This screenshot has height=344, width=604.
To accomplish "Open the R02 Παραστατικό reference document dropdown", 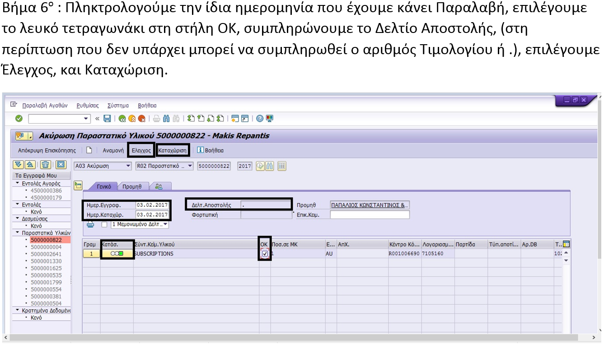I will click(190, 166).
